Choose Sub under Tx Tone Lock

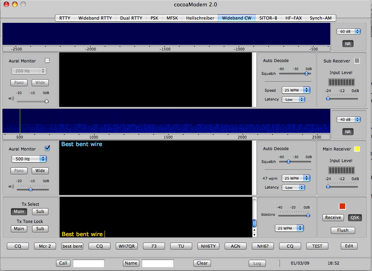[x=40, y=229]
